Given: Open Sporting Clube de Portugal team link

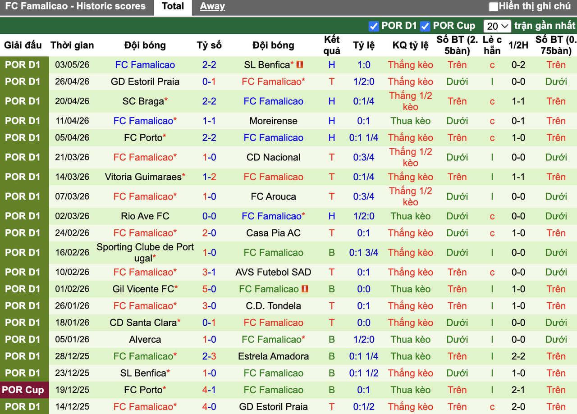Looking at the screenshot, I should point(145,253).
